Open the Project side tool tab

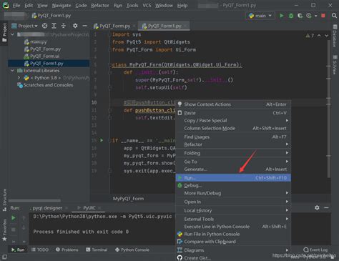pyautogui.click(x=4, y=32)
